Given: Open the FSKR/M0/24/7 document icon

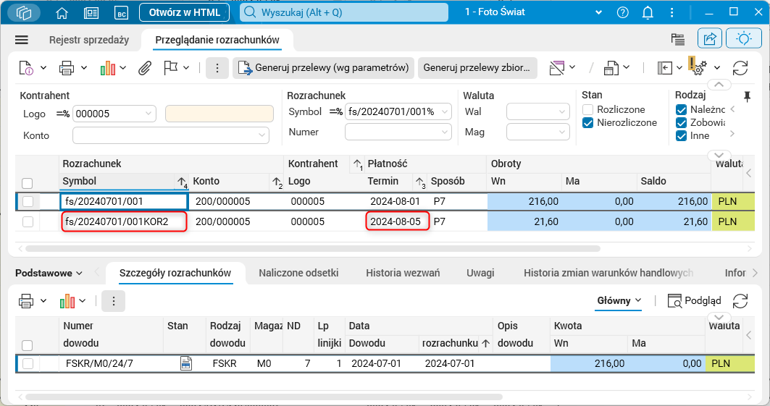Looking at the screenshot, I should pyautogui.click(x=186, y=363).
